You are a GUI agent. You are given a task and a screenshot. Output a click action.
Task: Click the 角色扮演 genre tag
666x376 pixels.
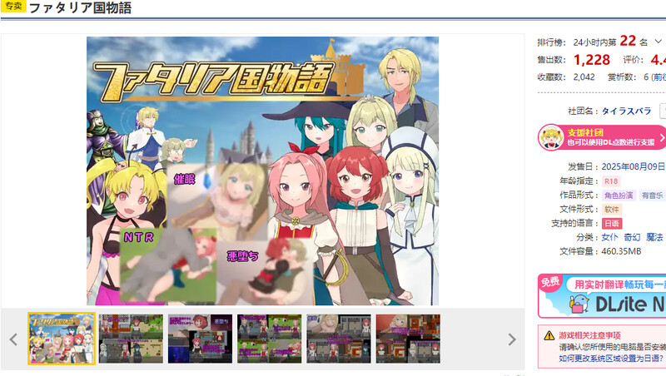click(619, 195)
